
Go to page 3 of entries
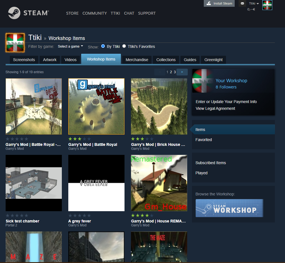pos(175,72)
